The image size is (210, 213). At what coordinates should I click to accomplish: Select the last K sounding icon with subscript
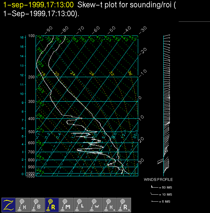pyautogui.click(x=110, y=205)
